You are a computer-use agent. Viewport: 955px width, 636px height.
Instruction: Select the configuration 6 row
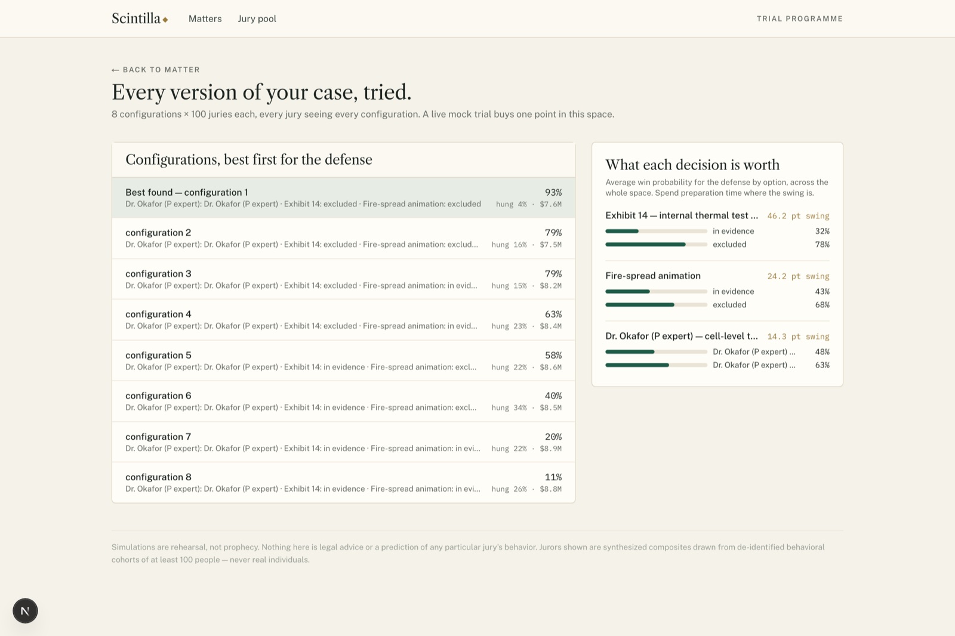(343, 402)
